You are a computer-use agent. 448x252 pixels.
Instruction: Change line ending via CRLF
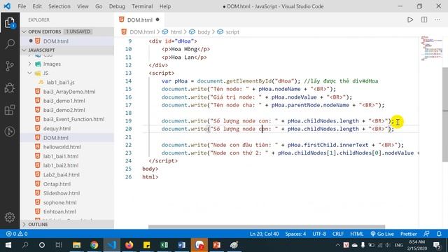337,234
